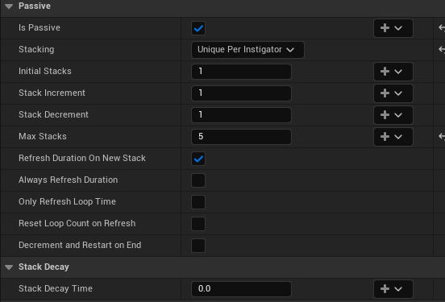Click the Max Stacks value field

pyautogui.click(x=241, y=136)
